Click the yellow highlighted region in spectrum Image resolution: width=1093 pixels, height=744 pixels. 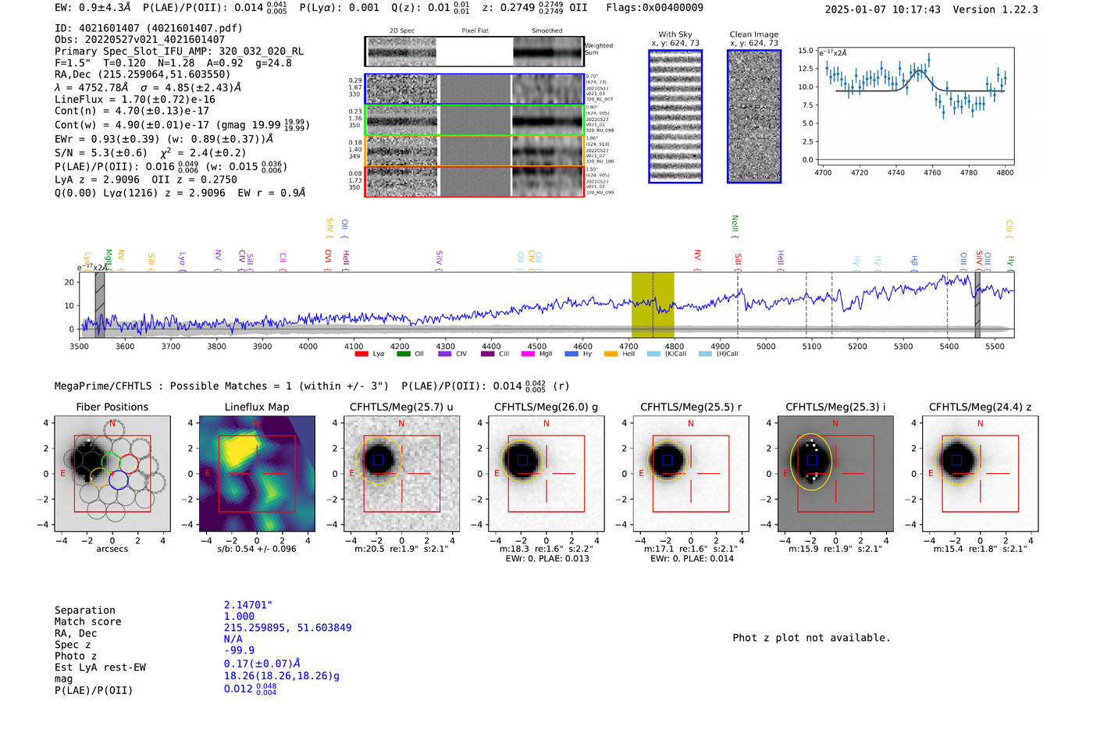(x=653, y=304)
